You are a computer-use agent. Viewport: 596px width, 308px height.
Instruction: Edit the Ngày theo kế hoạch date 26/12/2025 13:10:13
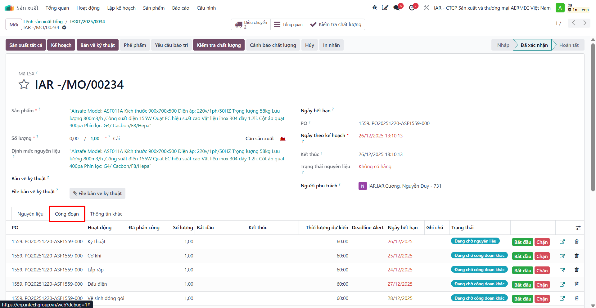point(381,136)
